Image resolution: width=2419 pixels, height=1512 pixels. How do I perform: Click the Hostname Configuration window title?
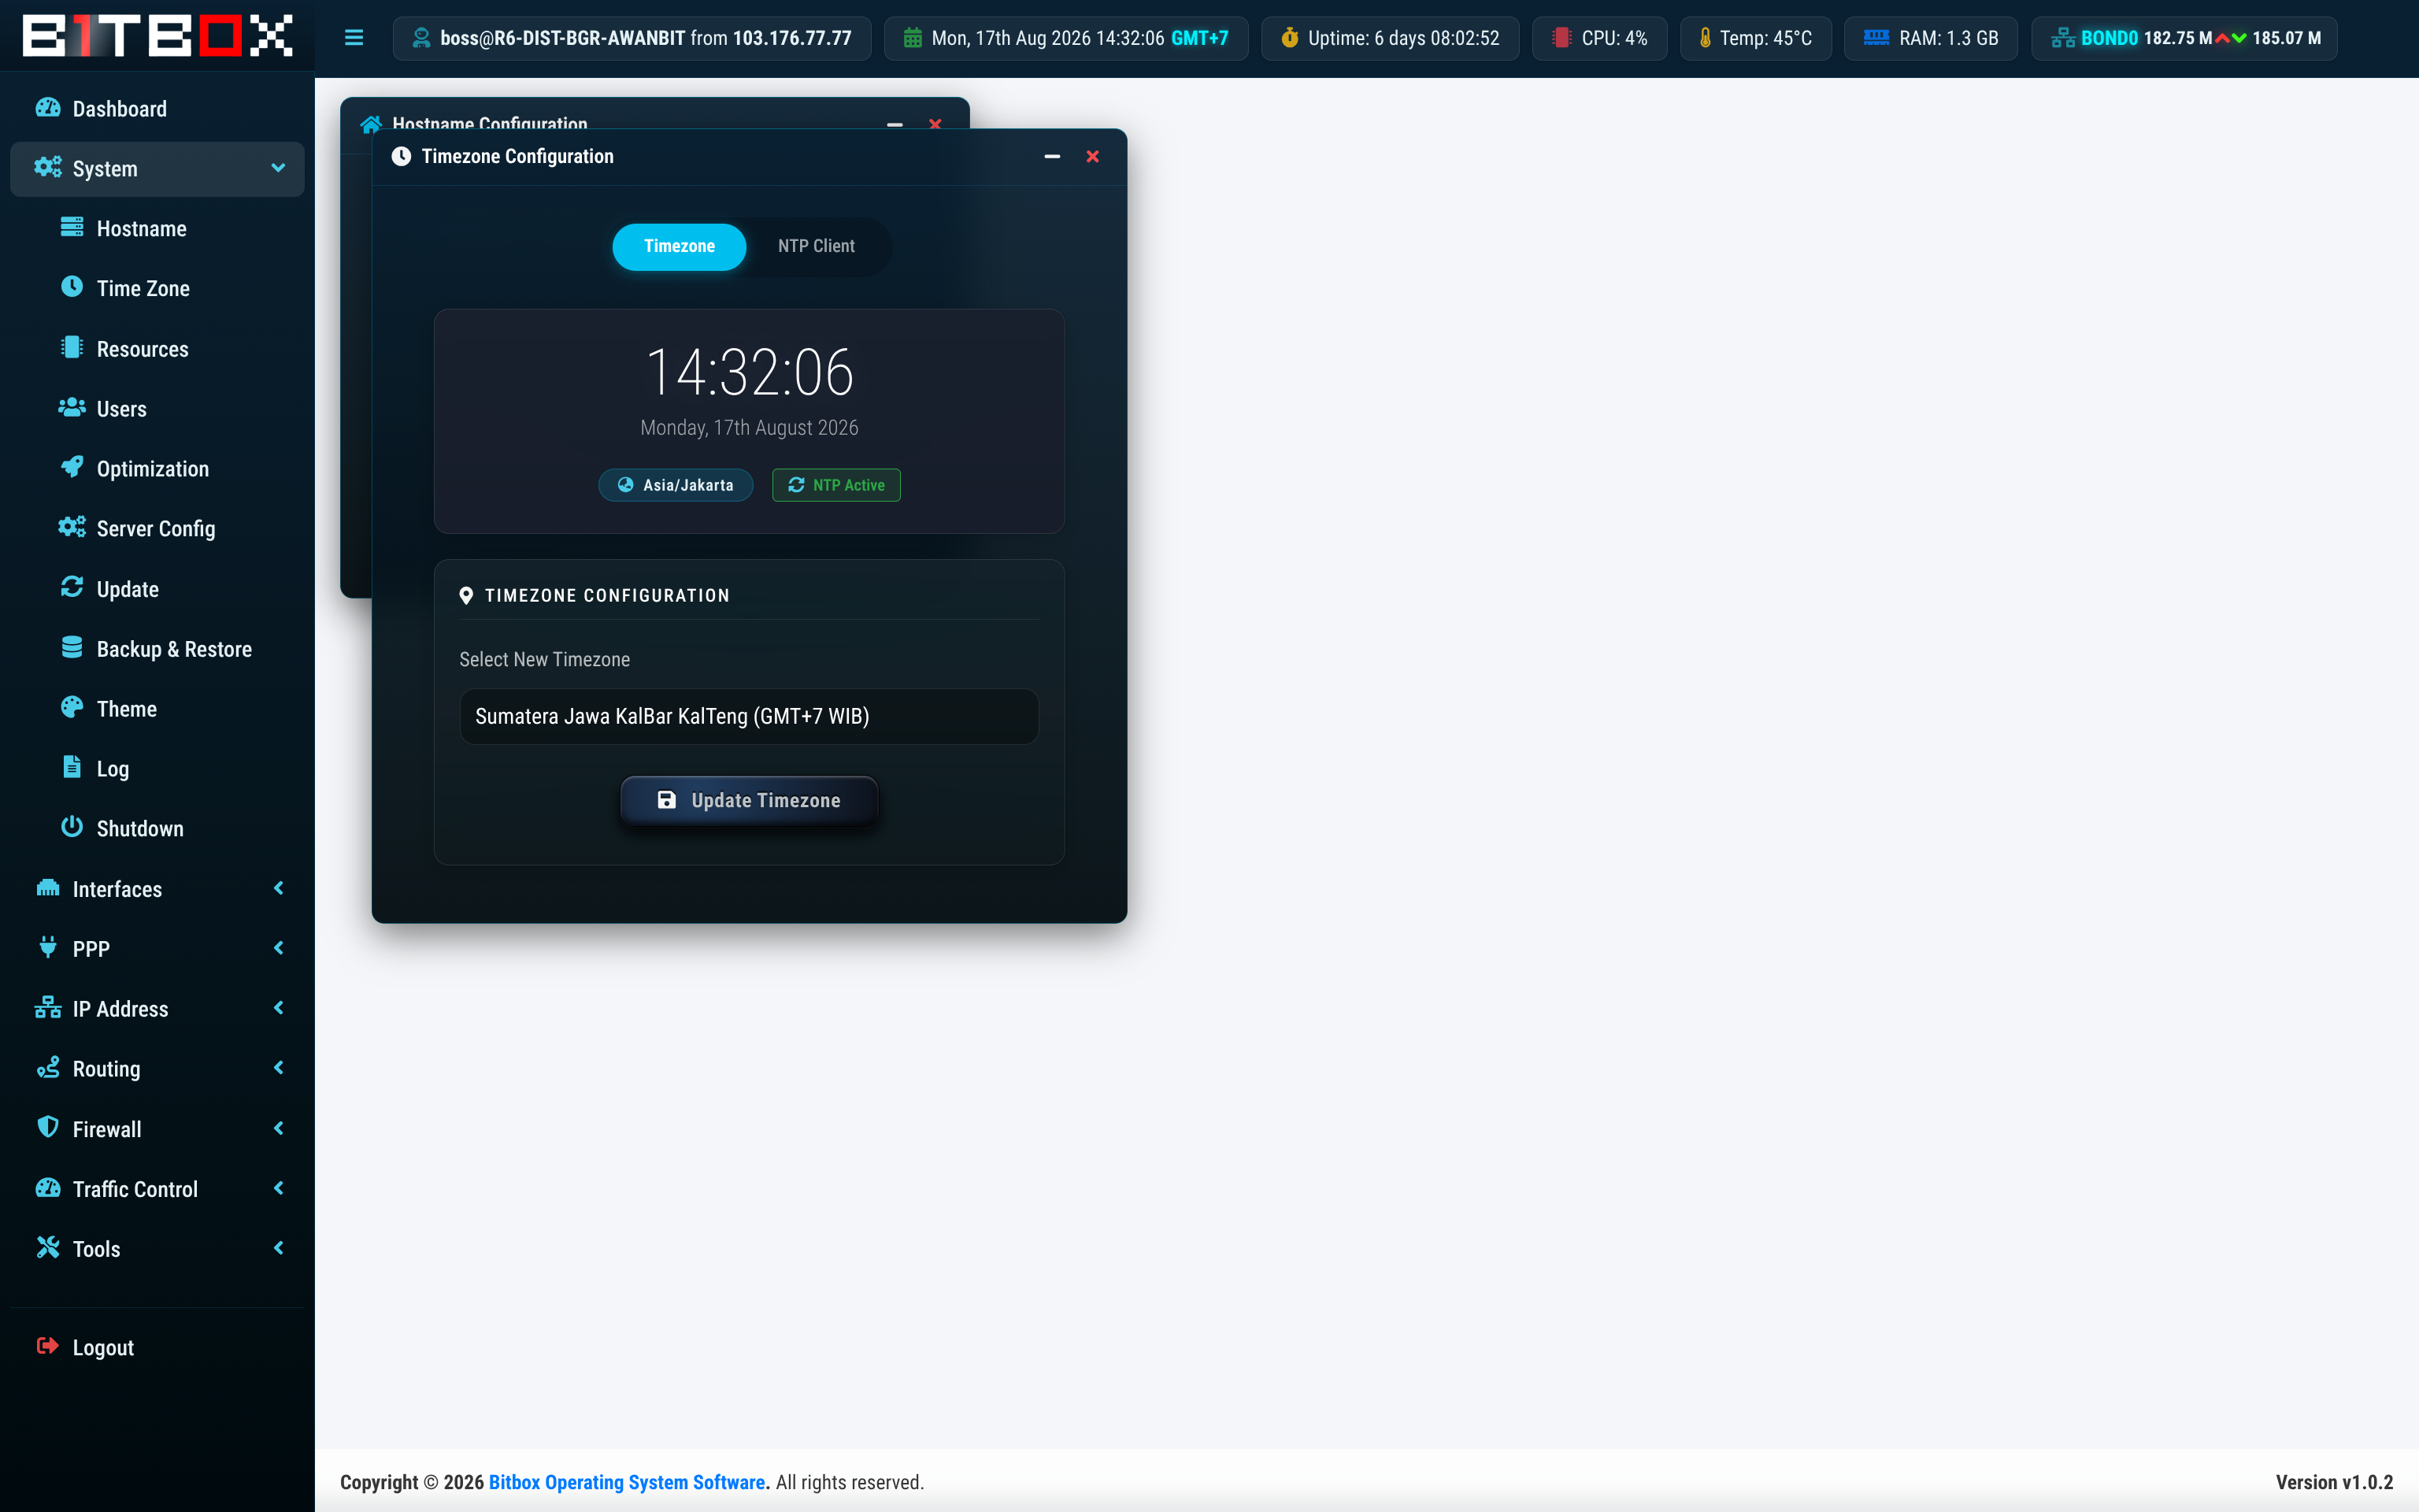[490, 124]
